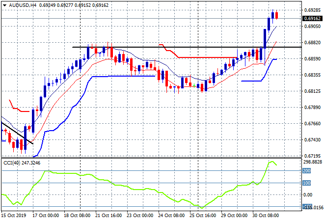Click the 0.69285 price axis label
This screenshot has width=324, height=221.
(x=312, y=10)
